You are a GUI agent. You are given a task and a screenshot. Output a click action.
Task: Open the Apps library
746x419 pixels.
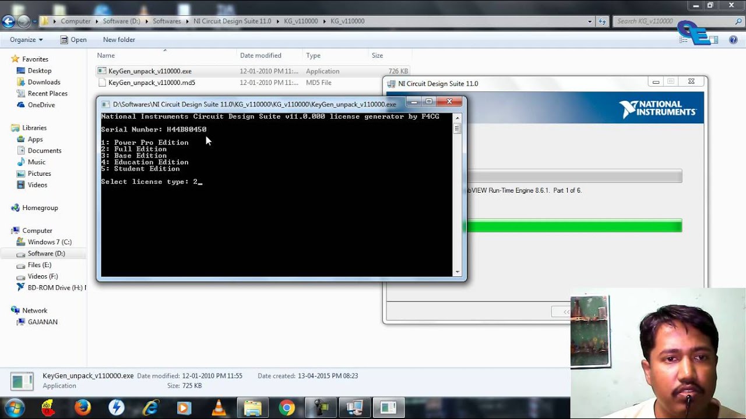coord(35,139)
